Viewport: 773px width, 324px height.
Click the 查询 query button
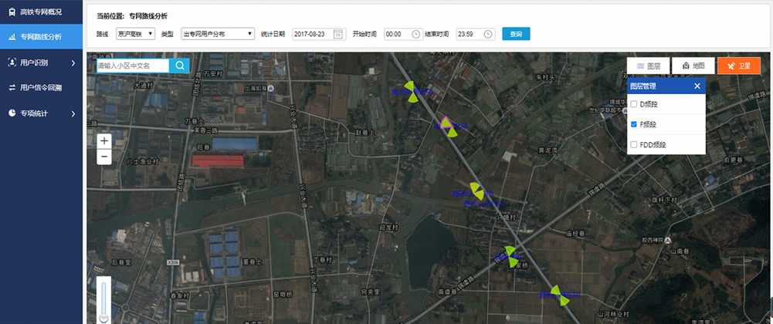click(516, 34)
